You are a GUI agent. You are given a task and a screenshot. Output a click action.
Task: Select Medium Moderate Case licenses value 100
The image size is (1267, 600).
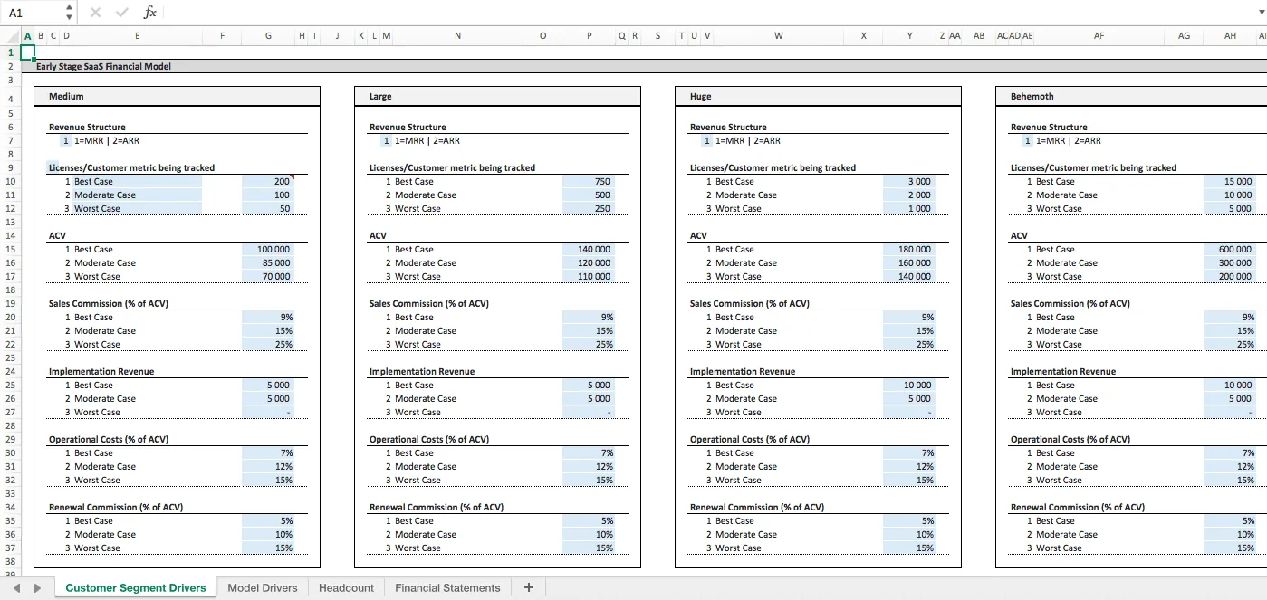268,195
